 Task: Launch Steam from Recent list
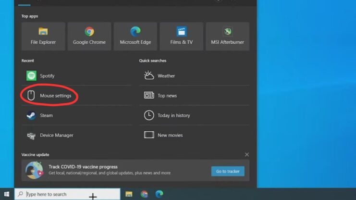pyautogui.click(x=76, y=115)
